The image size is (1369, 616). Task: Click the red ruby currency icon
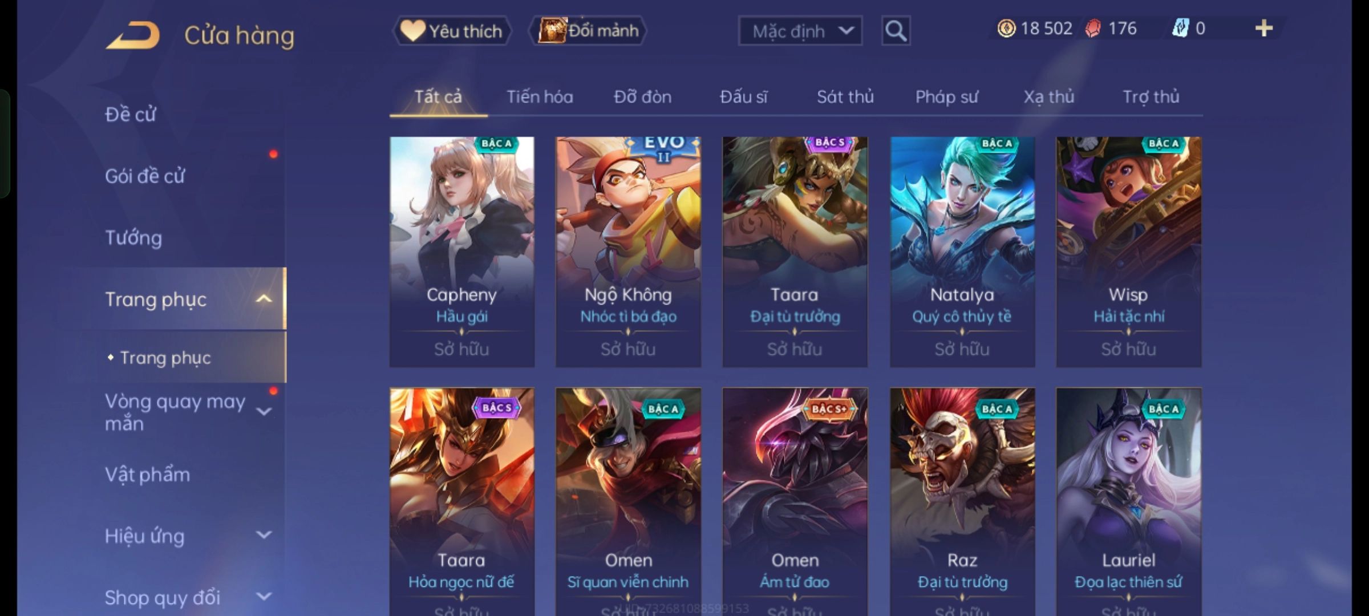tap(1093, 29)
